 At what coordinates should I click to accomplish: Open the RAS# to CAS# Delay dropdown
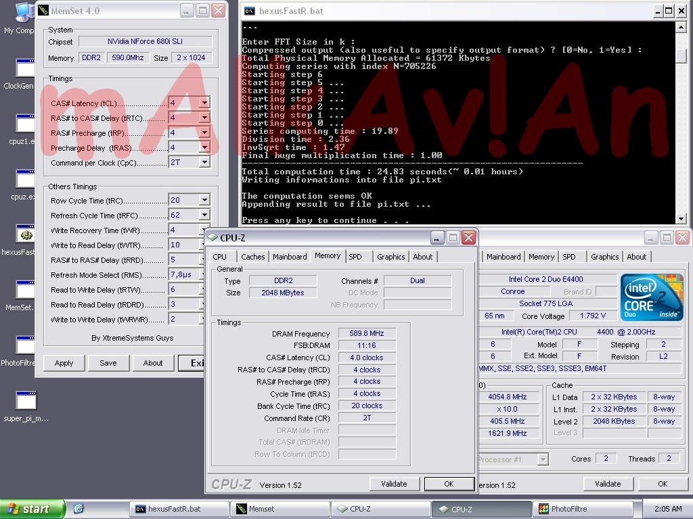pyautogui.click(x=204, y=118)
